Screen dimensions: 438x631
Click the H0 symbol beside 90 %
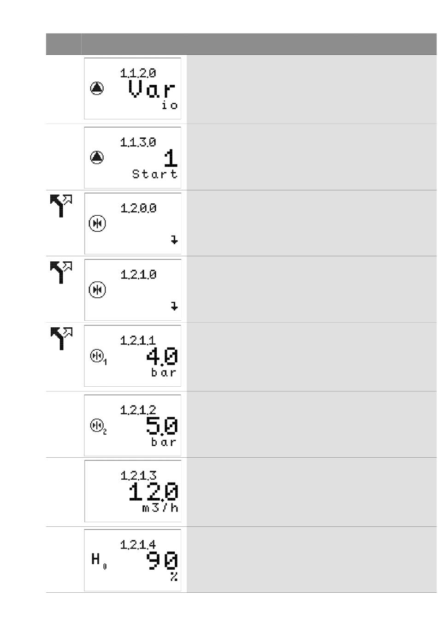point(99,560)
